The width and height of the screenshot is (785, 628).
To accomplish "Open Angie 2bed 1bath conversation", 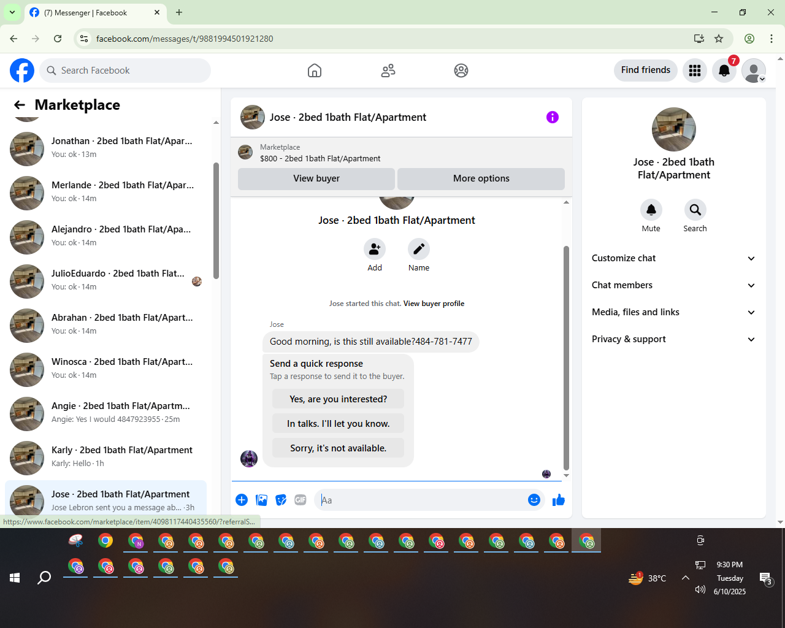I will 105,414.
